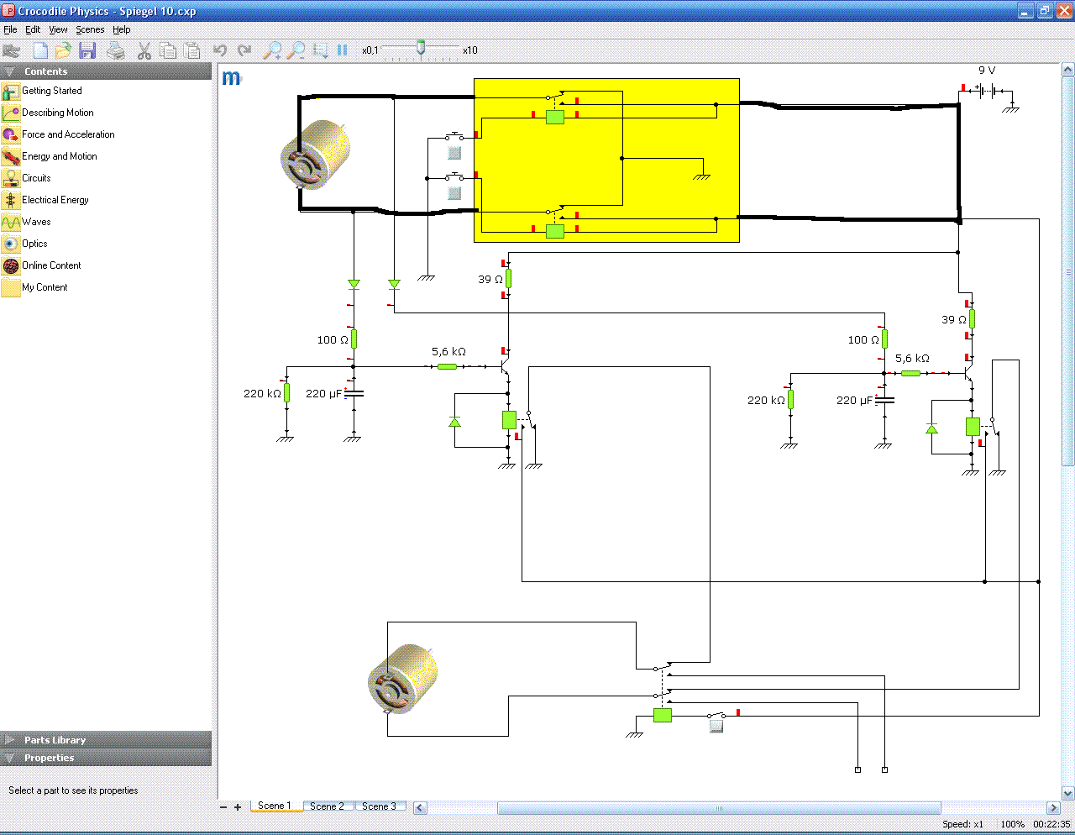1075x835 pixels.
Task: Open the Electrical Energy contents item
Action: (x=55, y=200)
